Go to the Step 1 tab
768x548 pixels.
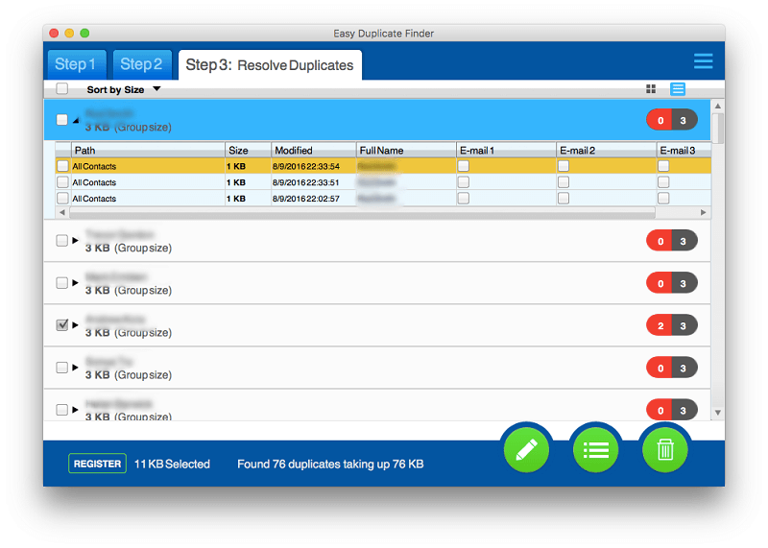point(76,64)
